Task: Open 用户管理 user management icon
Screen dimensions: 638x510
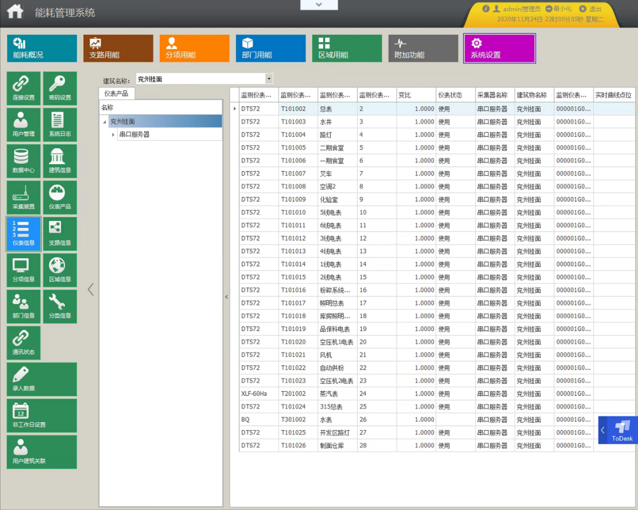Action: point(23,124)
